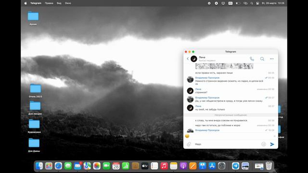Viewport: 308px width, 173px height.
Task: Click Telegram icon in the dock
Action: click(x=235, y=166)
